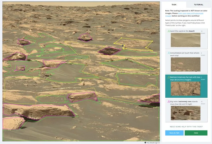Viewport: 212px width, 144px height.
Task: Click the Big rocks polygon icon
Action: (x=169, y=102)
